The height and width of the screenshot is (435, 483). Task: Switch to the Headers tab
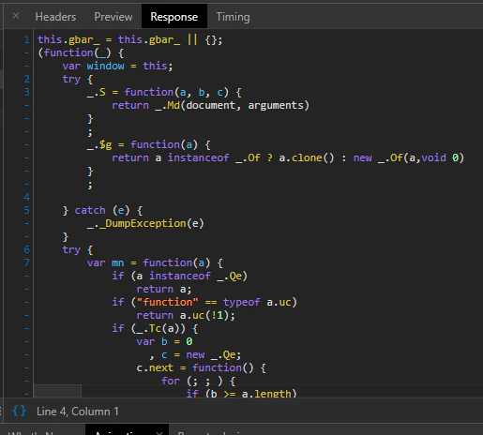click(55, 17)
